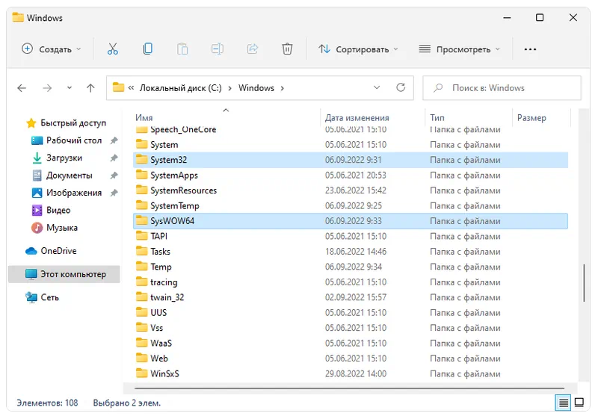The image size is (598, 419).
Task: Click the Delete trash bin icon
Action: coord(287,49)
